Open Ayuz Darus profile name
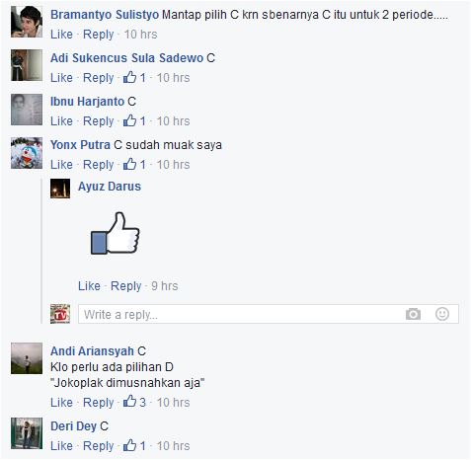The width and height of the screenshot is (471, 460). point(110,187)
